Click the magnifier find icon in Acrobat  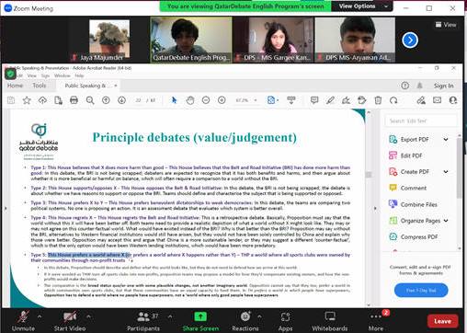(90, 100)
